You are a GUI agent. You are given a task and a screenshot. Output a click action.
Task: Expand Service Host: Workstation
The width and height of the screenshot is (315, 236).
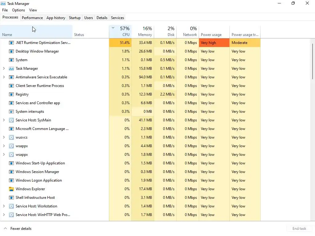4,206
